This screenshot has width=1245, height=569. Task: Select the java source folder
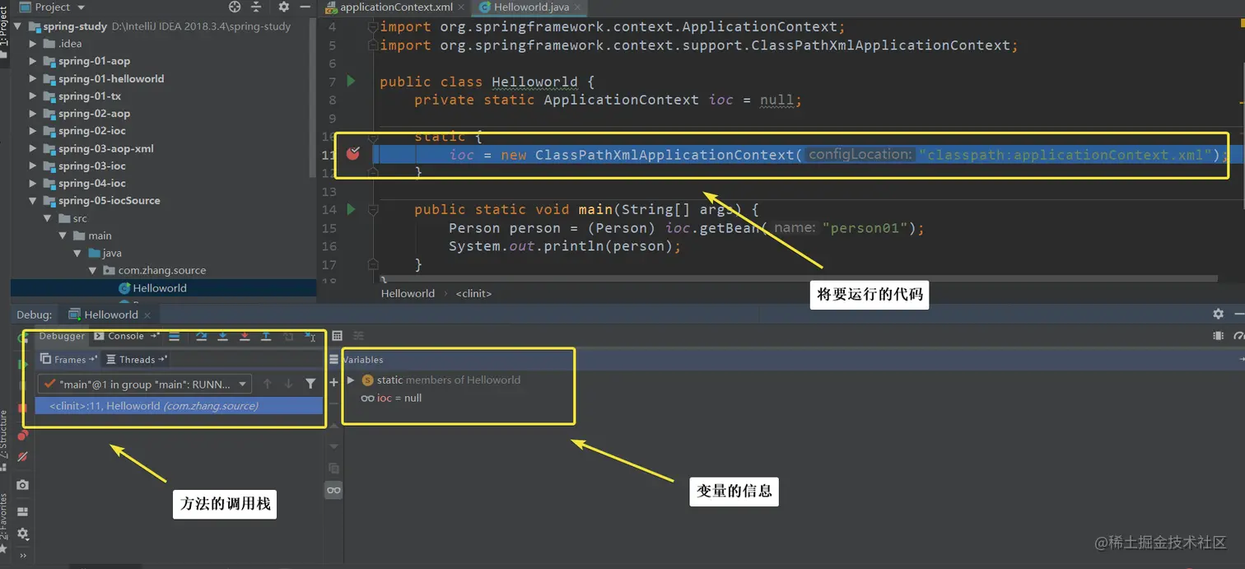pos(112,253)
